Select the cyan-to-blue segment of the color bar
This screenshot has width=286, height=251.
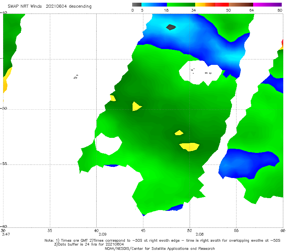[x=154, y=5]
